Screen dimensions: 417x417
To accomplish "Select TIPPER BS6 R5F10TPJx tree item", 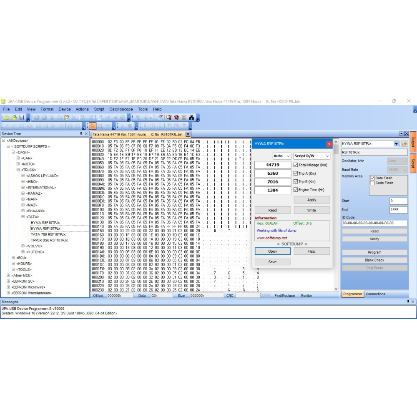I will tap(49, 240).
